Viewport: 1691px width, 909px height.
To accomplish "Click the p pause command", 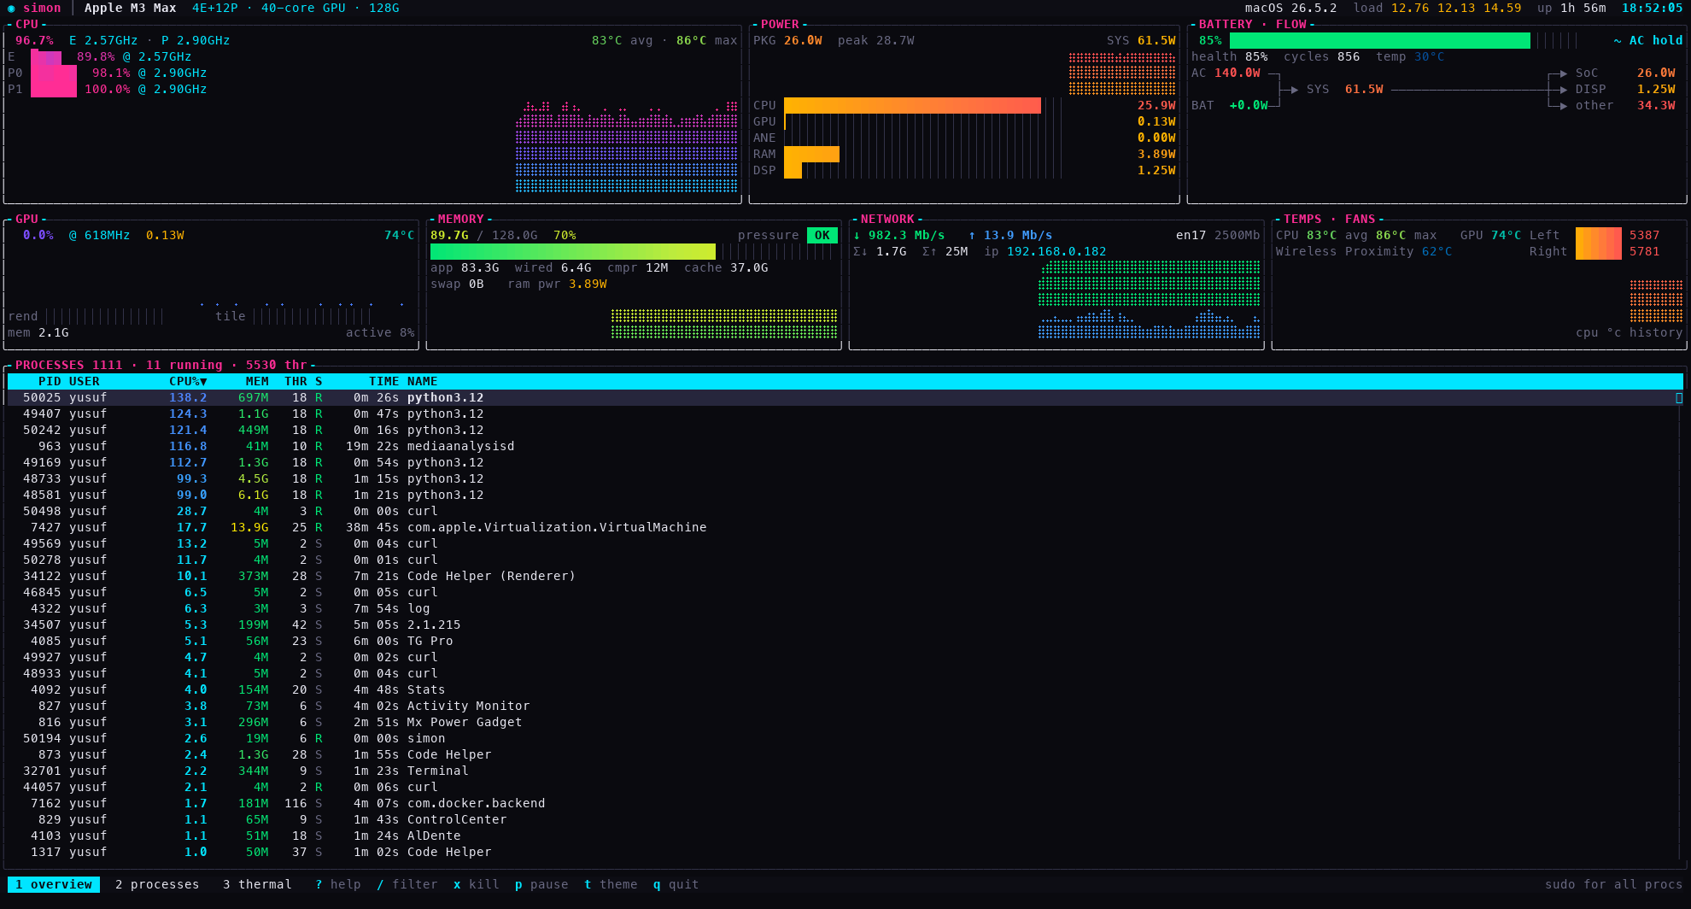I will (x=541, y=884).
